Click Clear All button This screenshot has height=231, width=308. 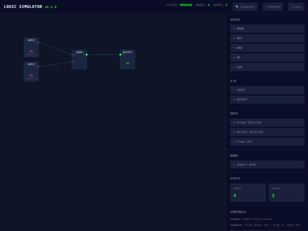(267, 142)
